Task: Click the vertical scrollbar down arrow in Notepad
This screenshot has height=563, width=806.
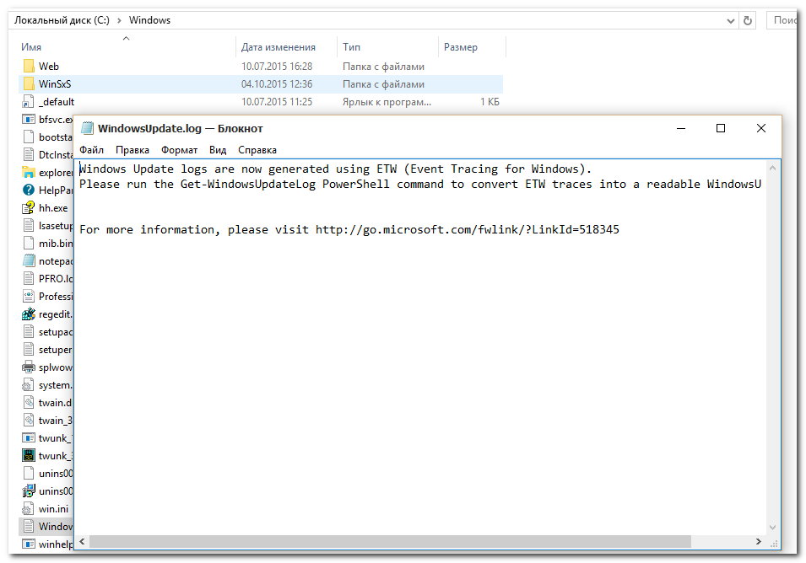Action: click(x=772, y=528)
